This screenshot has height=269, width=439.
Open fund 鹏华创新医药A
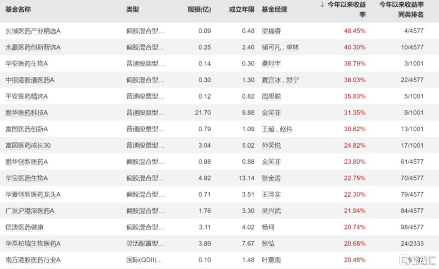click(x=26, y=162)
